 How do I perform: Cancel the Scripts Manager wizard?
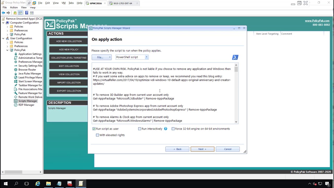228,149
